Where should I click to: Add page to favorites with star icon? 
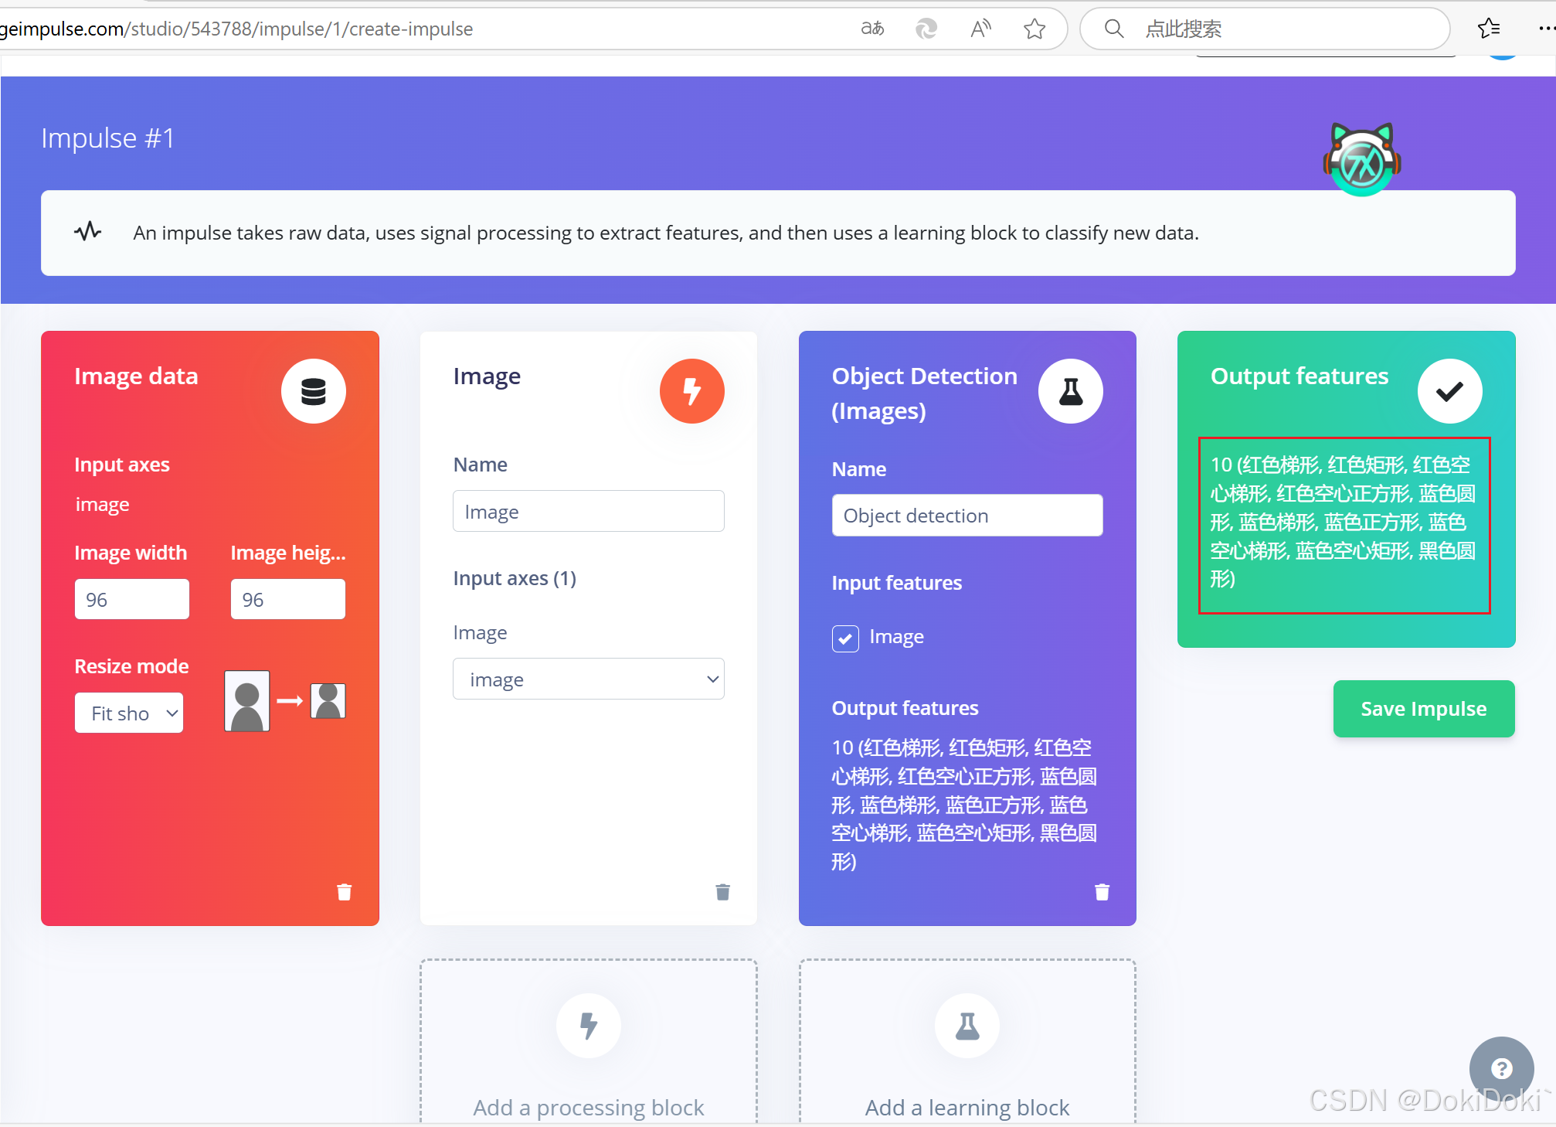[1035, 29]
